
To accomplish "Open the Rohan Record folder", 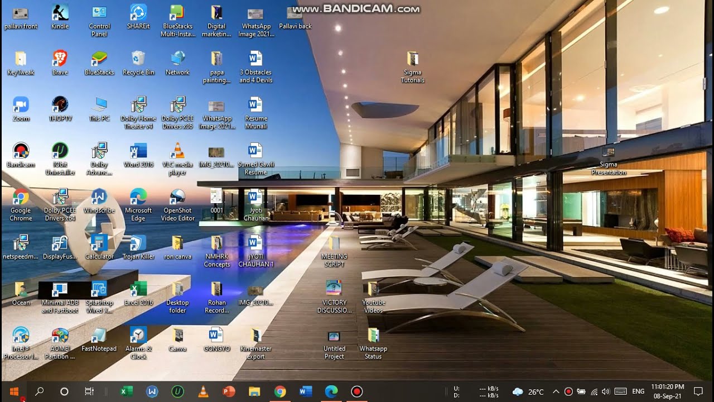I will [216, 297].
